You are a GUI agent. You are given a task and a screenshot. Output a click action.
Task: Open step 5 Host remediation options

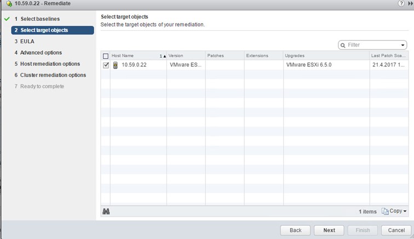click(x=47, y=64)
